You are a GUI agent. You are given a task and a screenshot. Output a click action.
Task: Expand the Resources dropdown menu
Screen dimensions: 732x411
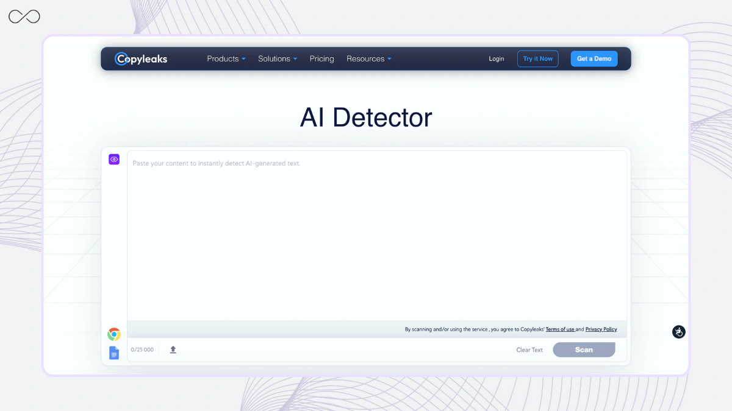[x=369, y=59]
